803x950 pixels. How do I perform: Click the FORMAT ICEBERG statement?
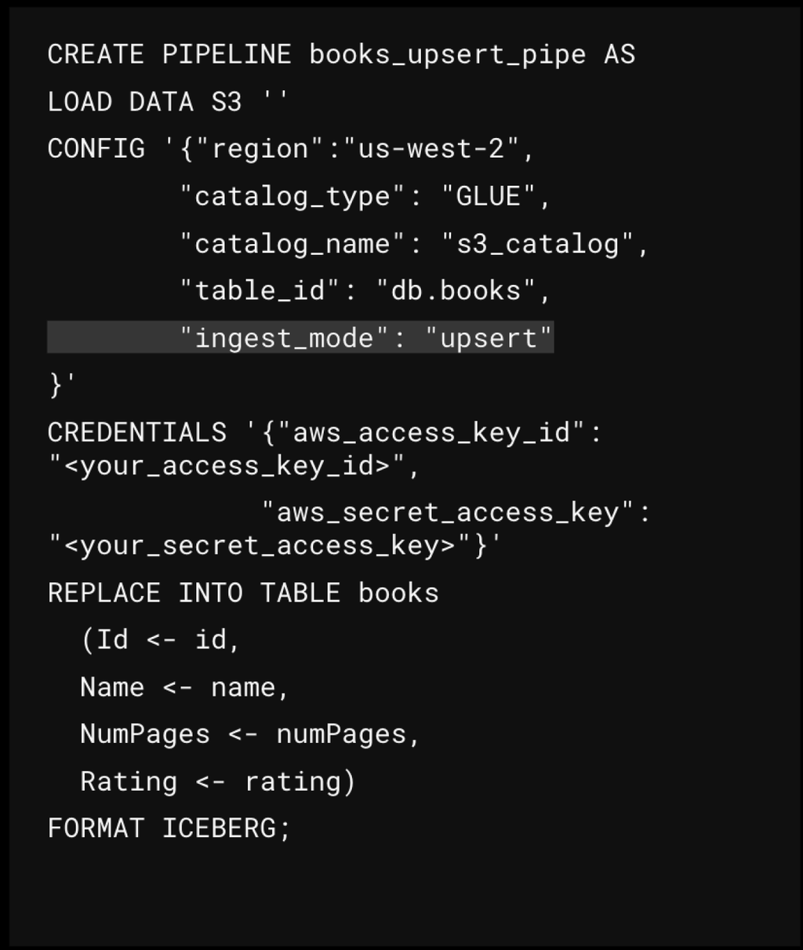click(x=169, y=828)
